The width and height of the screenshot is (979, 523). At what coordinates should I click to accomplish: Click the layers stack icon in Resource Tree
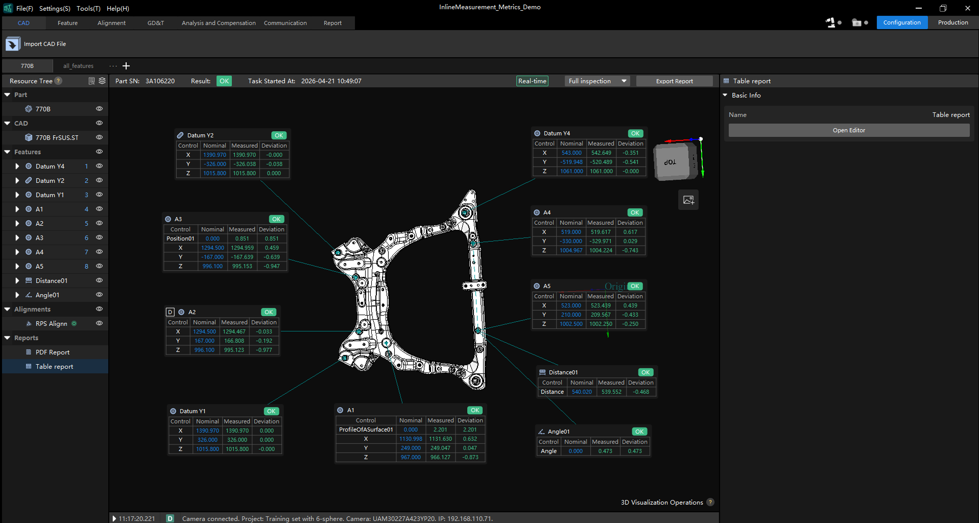point(102,81)
